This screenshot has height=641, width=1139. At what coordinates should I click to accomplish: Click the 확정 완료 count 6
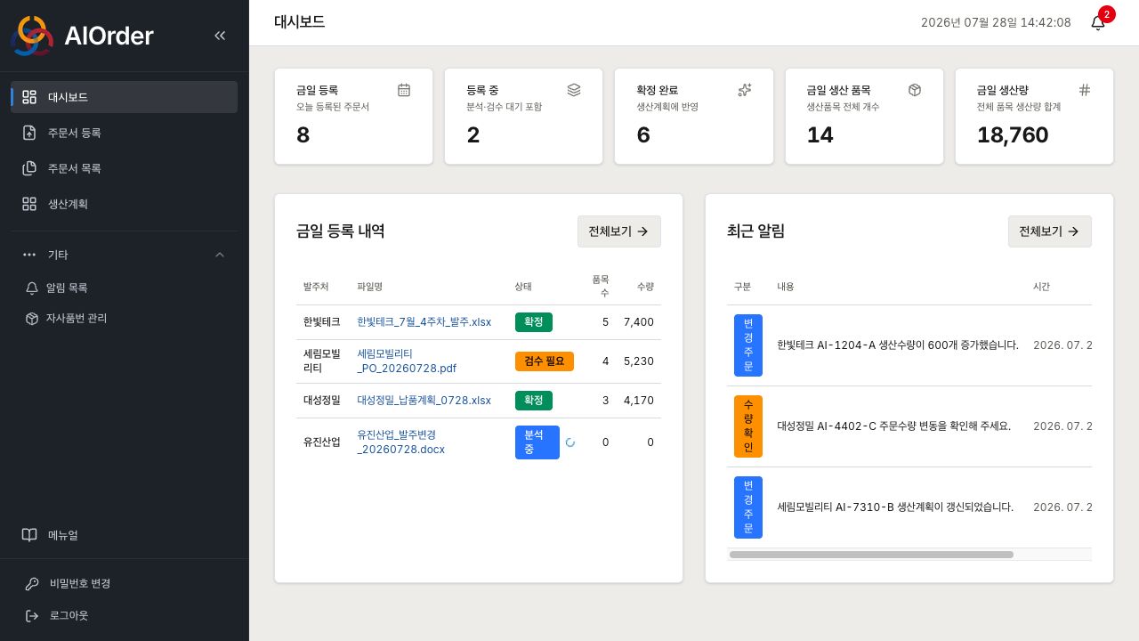[x=643, y=135]
